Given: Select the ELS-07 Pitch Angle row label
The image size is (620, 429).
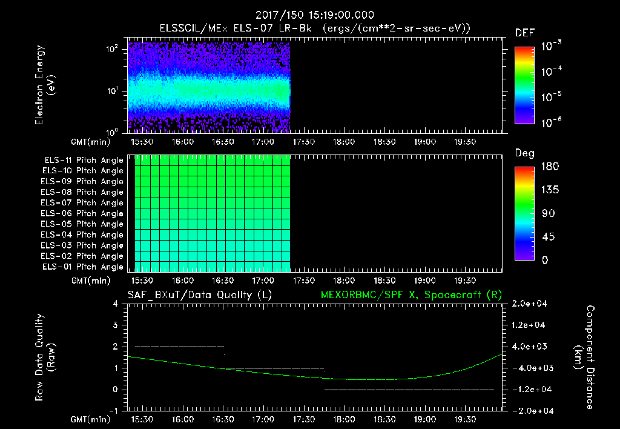Looking at the screenshot, I should click(x=82, y=202).
